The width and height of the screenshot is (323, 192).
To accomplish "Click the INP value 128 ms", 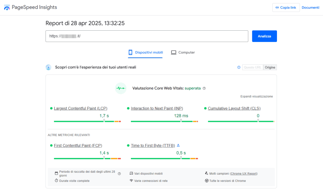I will (x=181, y=116).
